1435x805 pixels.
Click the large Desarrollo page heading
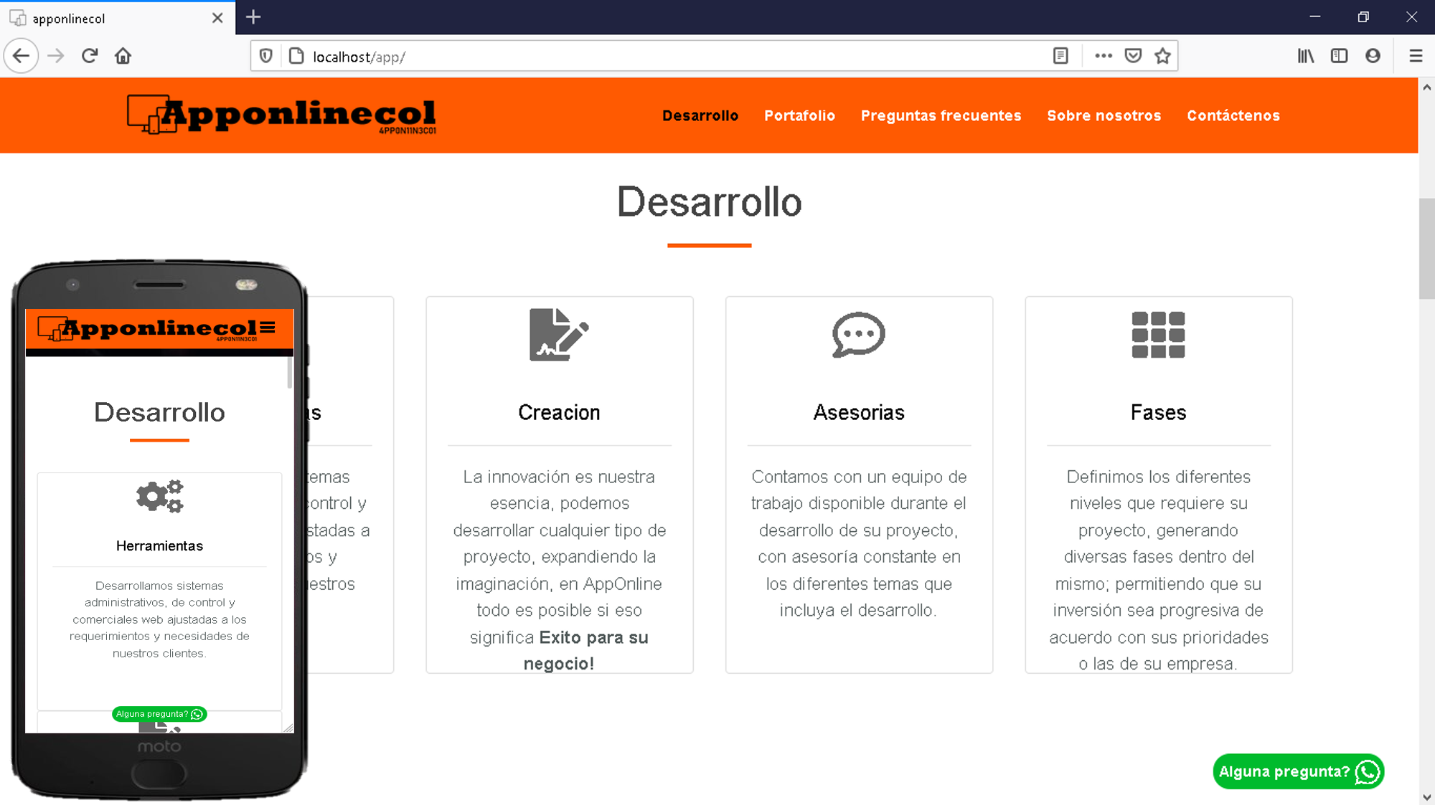[x=709, y=202]
